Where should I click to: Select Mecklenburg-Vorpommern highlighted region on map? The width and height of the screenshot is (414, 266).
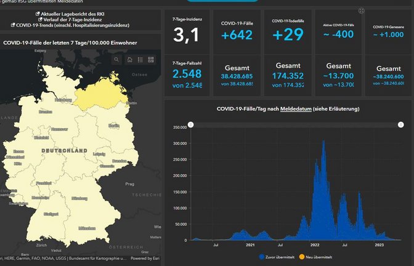(102, 94)
